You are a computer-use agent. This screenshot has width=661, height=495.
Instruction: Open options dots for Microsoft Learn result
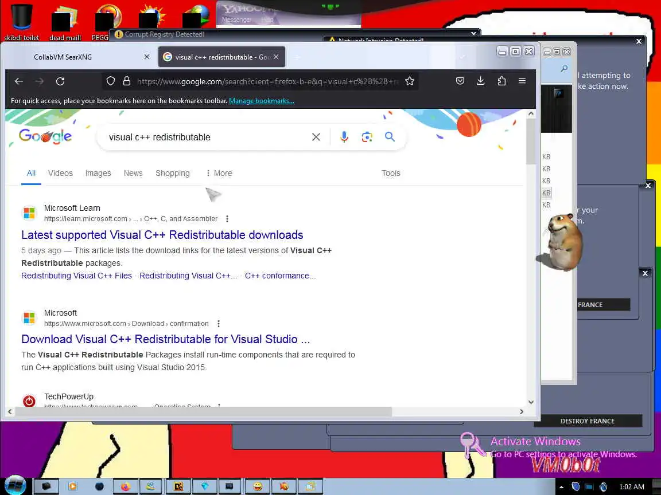pyautogui.click(x=227, y=219)
